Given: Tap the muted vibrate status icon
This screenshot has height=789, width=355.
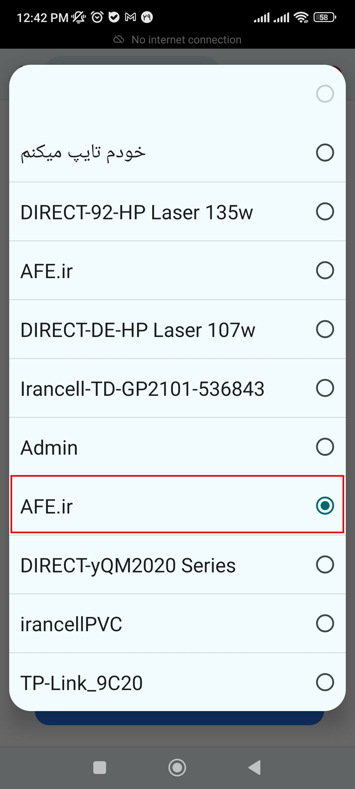Looking at the screenshot, I should point(79,17).
